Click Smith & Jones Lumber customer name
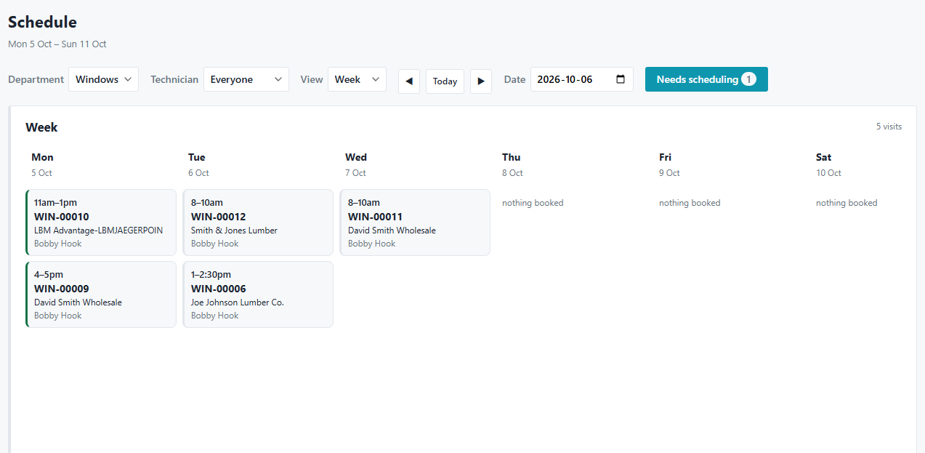 coord(234,230)
